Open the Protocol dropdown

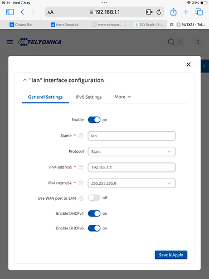(132, 152)
